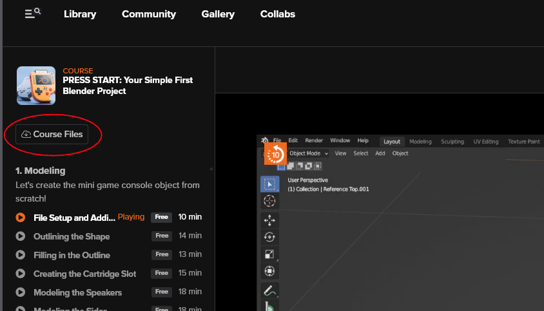
Task: Click the orange COURSE label
Action: coord(78,71)
